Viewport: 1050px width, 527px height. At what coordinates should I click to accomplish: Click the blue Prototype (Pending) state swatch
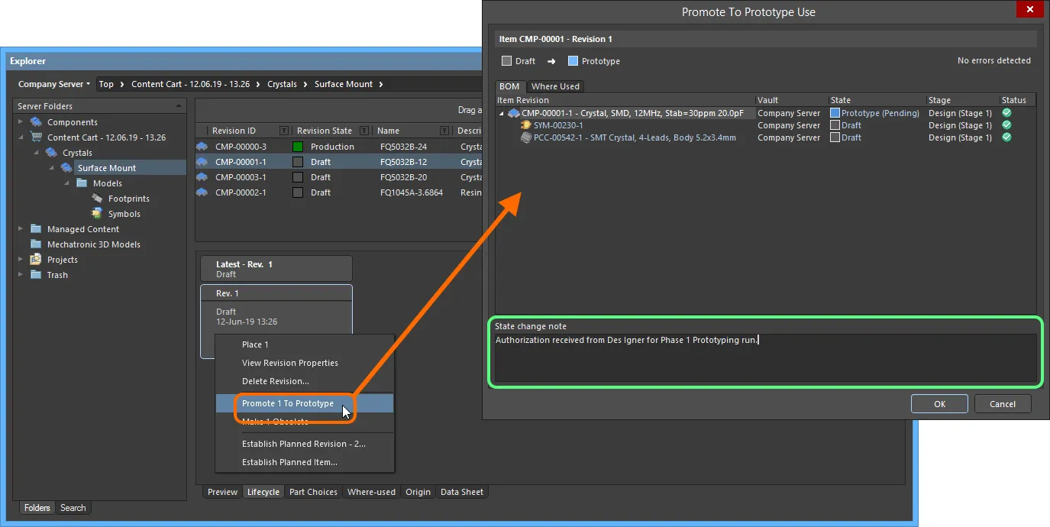tap(835, 113)
